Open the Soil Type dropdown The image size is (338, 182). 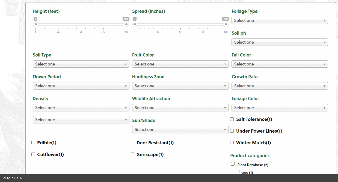click(81, 64)
